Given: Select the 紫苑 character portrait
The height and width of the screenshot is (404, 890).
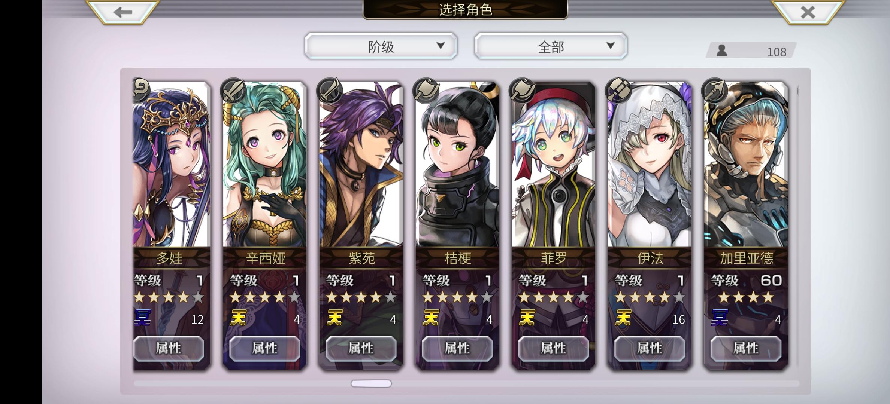Looking at the screenshot, I should [361, 165].
